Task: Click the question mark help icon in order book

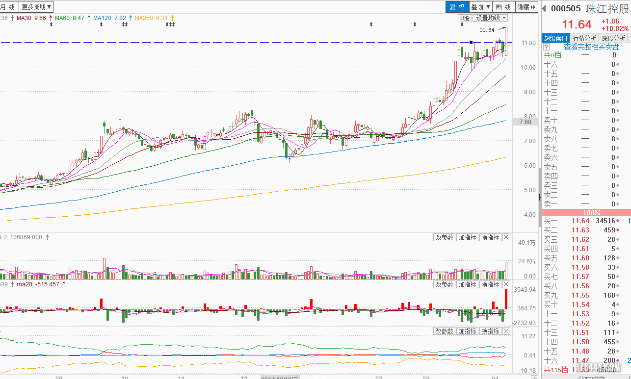Action: pyautogui.click(x=546, y=47)
